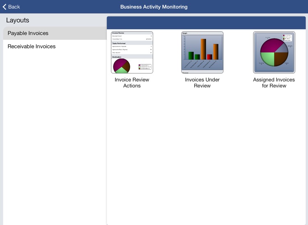Click the 'Invoices Under Review' caption

click(x=202, y=83)
